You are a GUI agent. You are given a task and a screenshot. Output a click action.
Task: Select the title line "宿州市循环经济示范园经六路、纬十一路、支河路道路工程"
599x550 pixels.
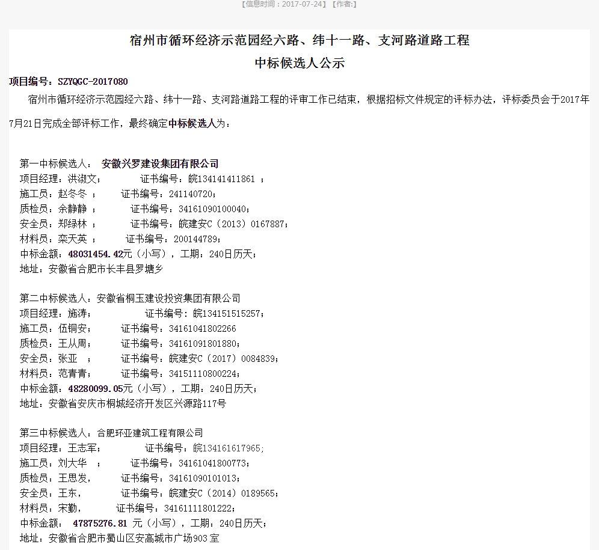[299, 40]
